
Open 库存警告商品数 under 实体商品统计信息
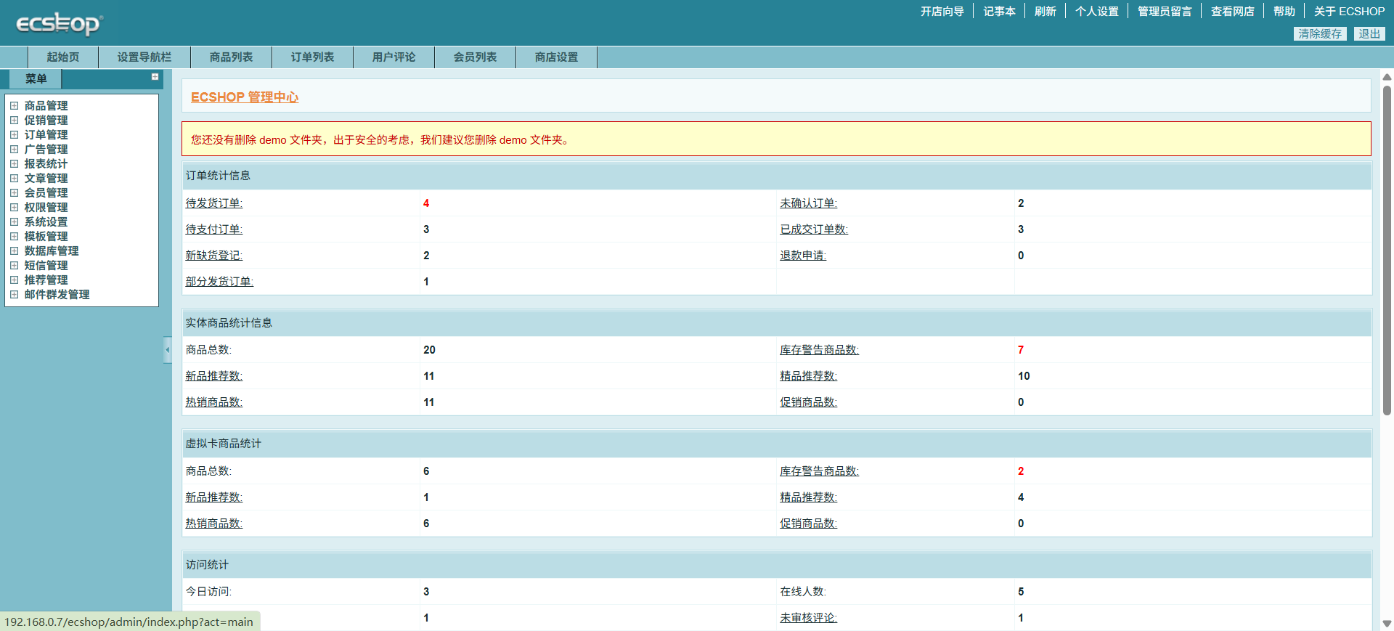click(x=820, y=350)
